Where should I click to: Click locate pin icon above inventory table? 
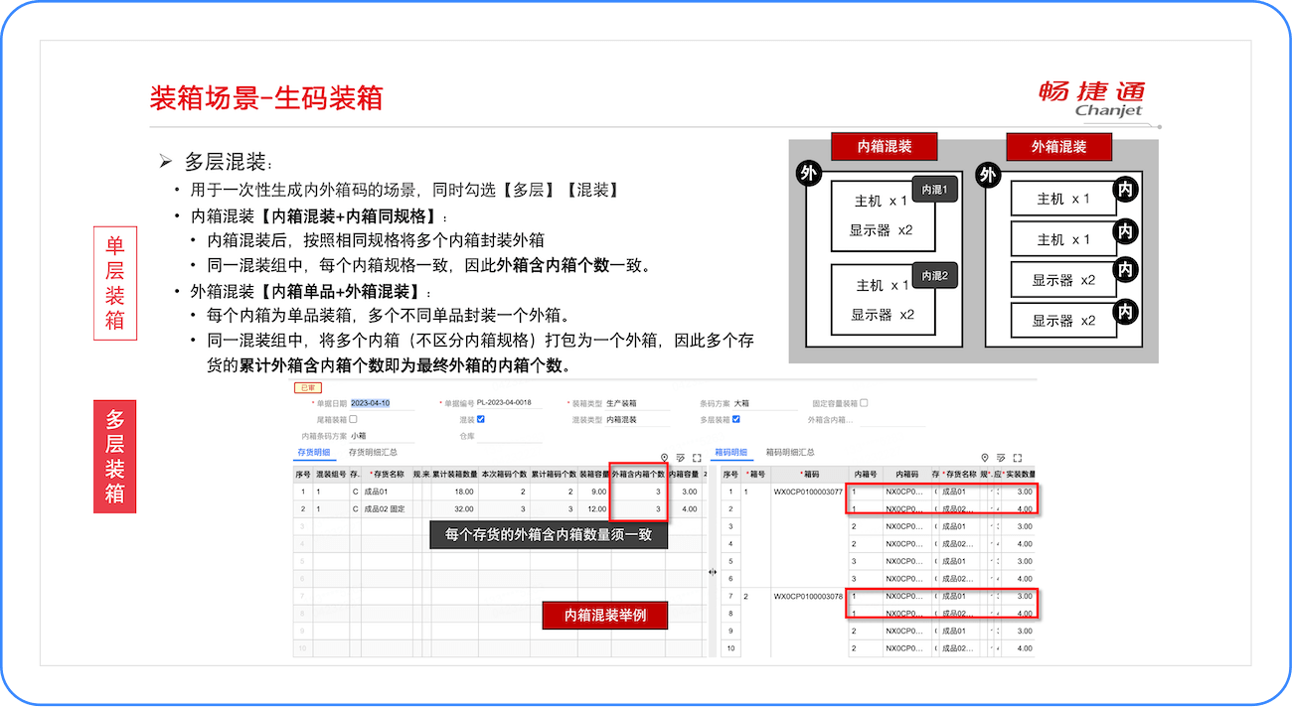(664, 458)
